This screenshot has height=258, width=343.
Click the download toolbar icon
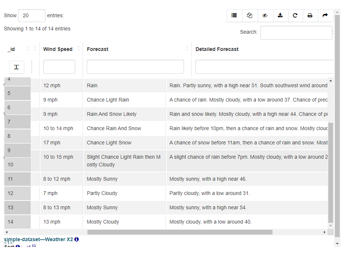[281, 15]
